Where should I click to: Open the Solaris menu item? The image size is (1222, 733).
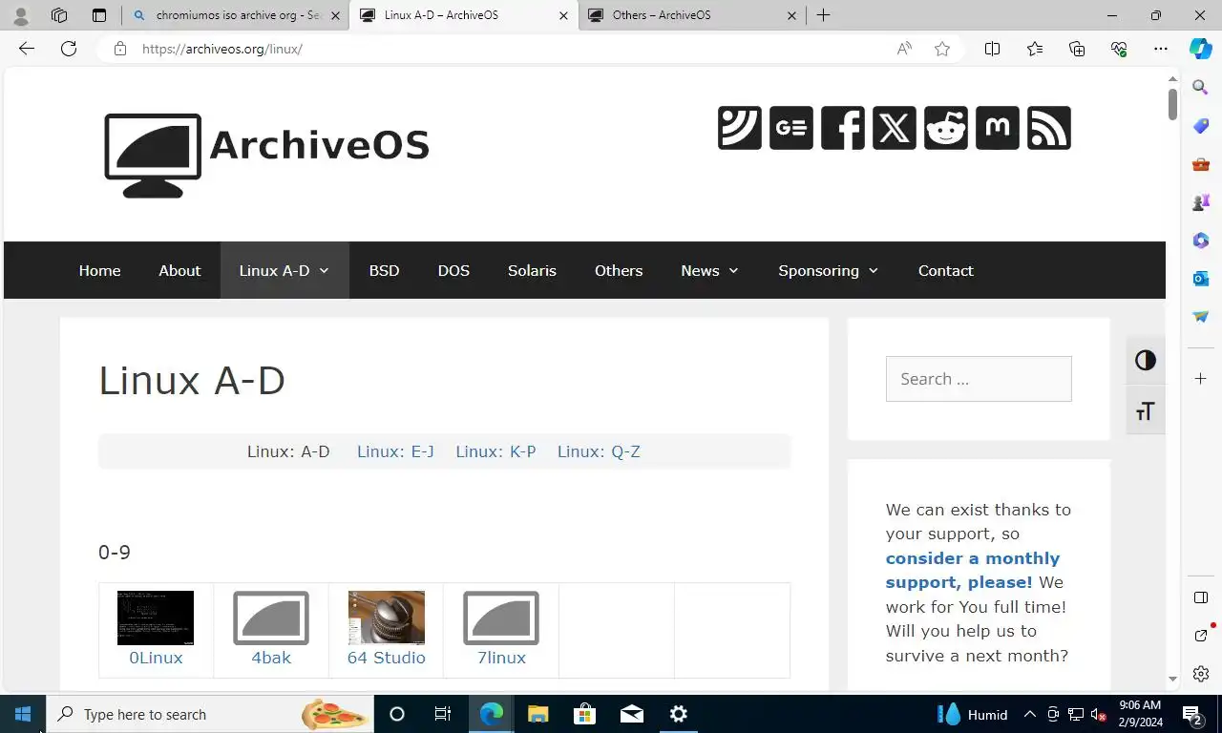(x=532, y=270)
